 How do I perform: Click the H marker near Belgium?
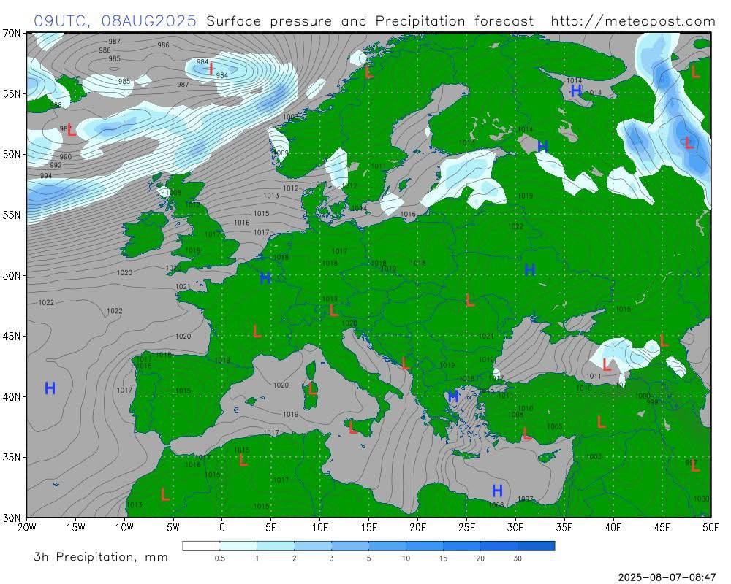(265, 278)
